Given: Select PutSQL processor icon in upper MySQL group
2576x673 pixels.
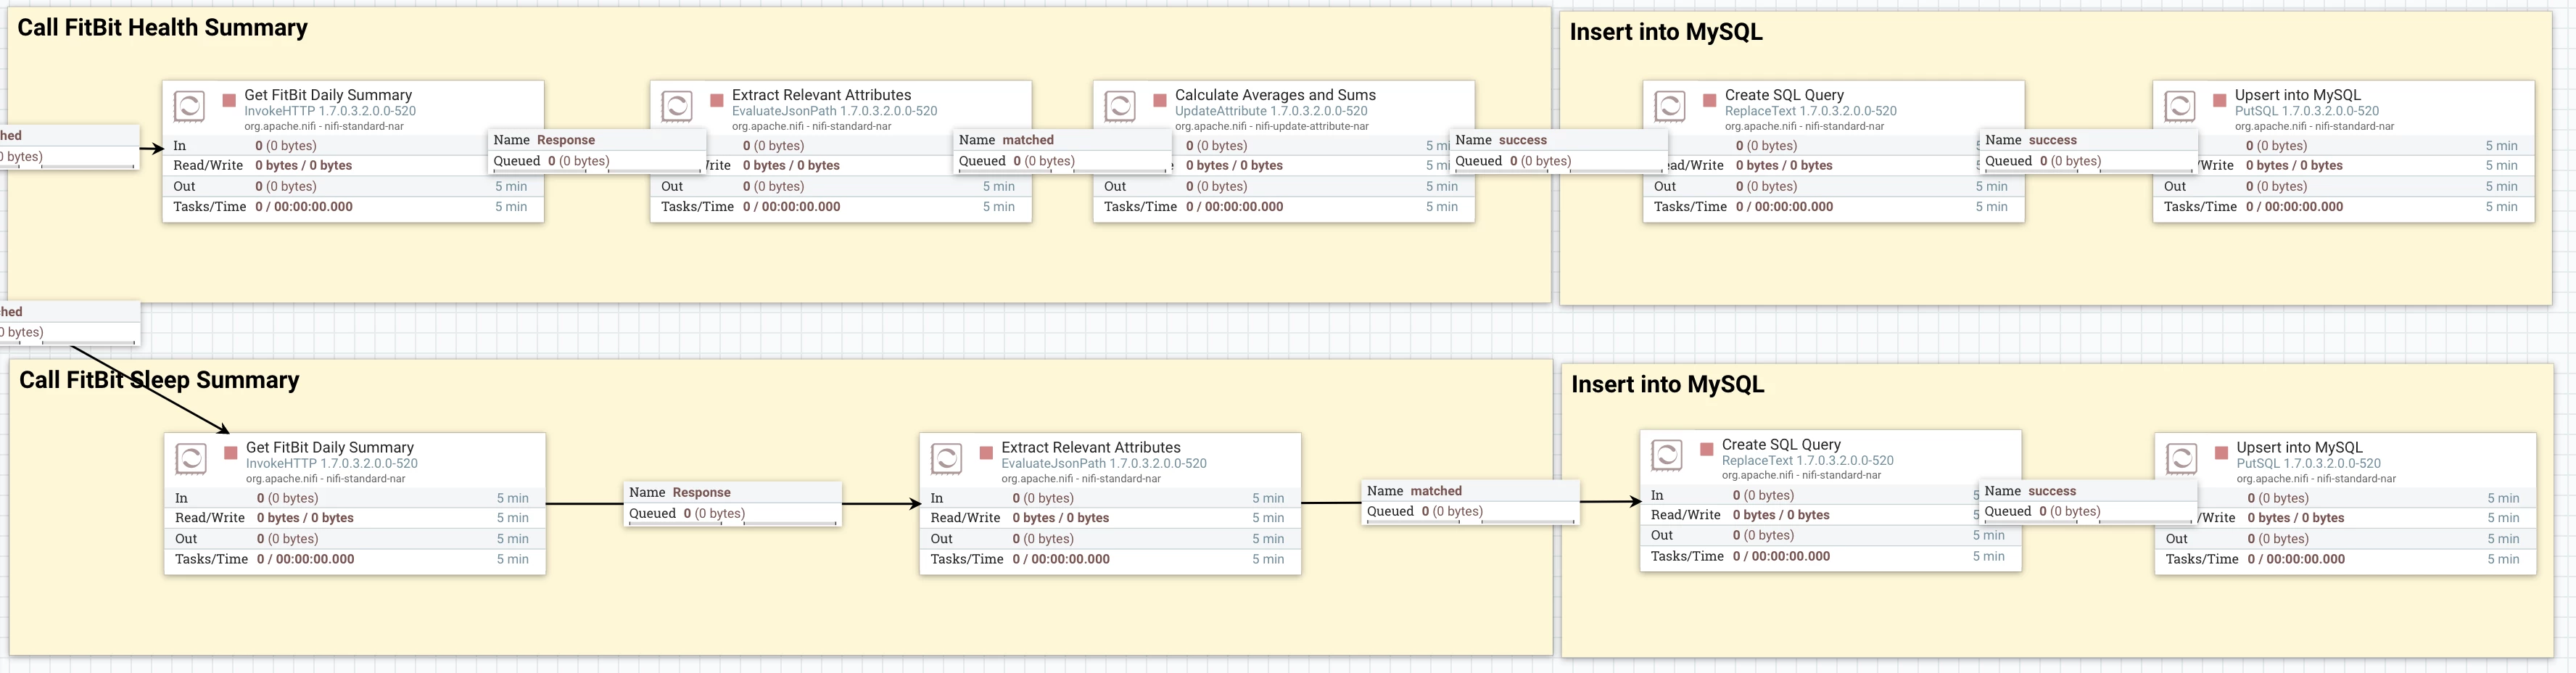Looking at the screenshot, I should click(2180, 106).
